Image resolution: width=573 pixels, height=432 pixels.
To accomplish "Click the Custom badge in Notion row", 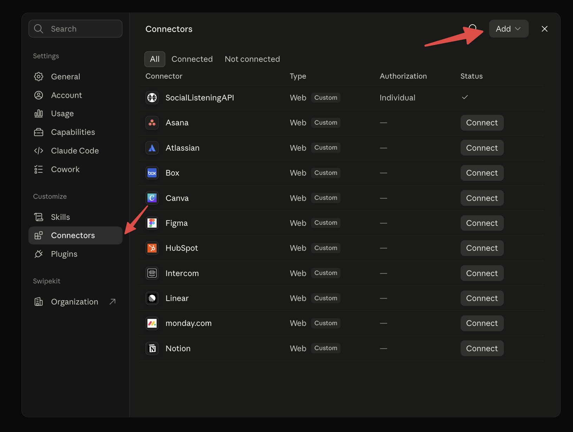I will pyautogui.click(x=326, y=348).
